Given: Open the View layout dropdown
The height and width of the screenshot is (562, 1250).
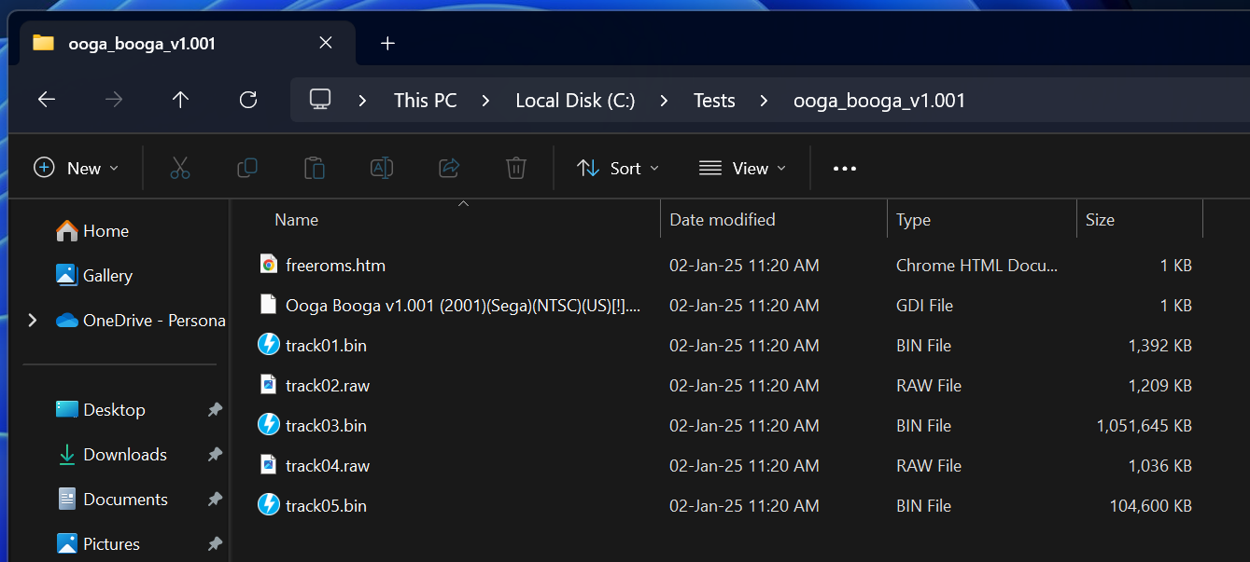Looking at the screenshot, I should (x=742, y=168).
